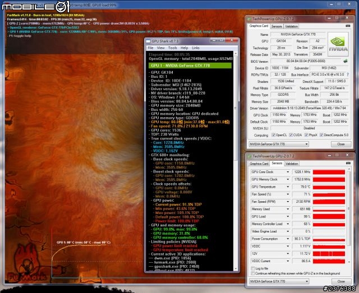Open the VDDC sensor dropdown
This screenshot has height=293, width=359.
coord(288,247)
